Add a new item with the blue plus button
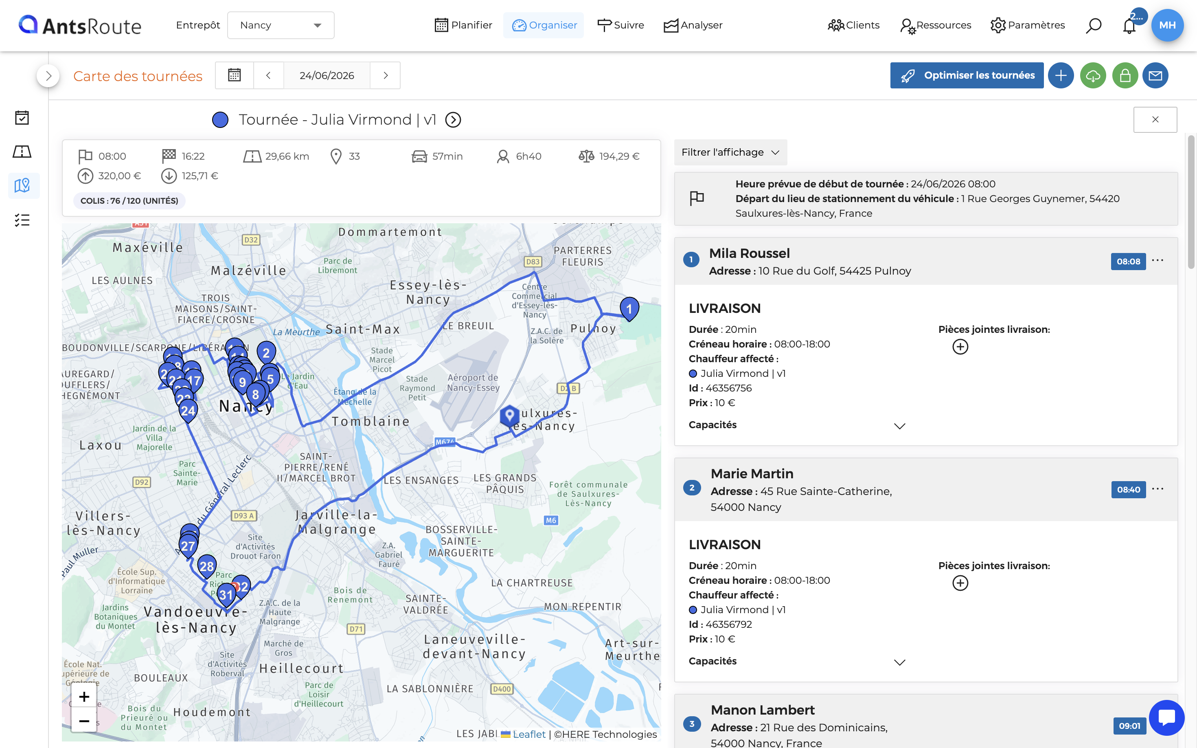This screenshot has width=1197, height=748. (x=1061, y=75)
